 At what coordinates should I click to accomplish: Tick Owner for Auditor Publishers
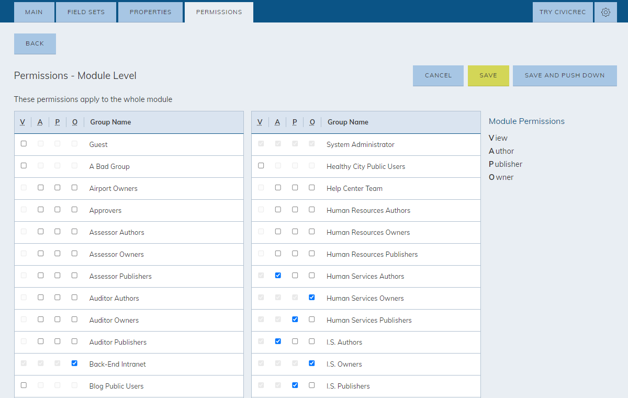pyautogui.click(x=74, y=342)
